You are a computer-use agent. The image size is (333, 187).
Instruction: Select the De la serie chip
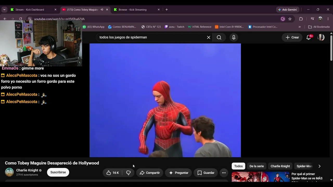[x=257, y=166]
